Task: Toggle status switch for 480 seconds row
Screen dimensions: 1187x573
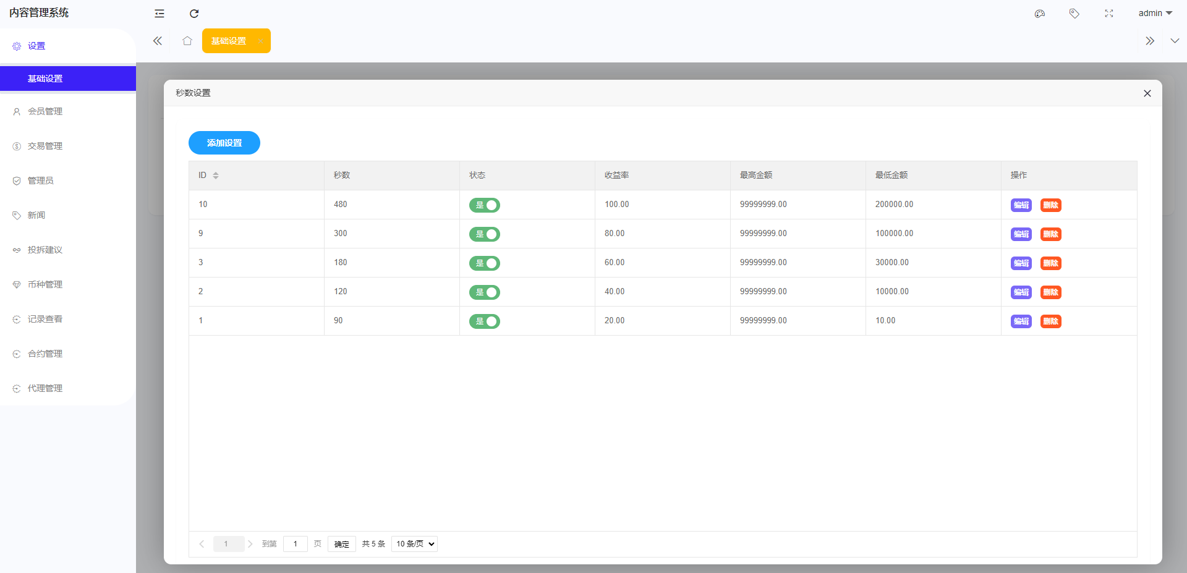Action: [485, 205]
